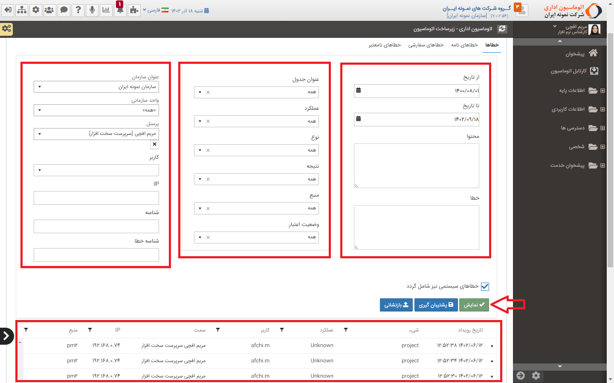Expand the اطلاعات پایه sidebar section
The width and height of the screenshot is (614, 383).
[x=603, y=91]
